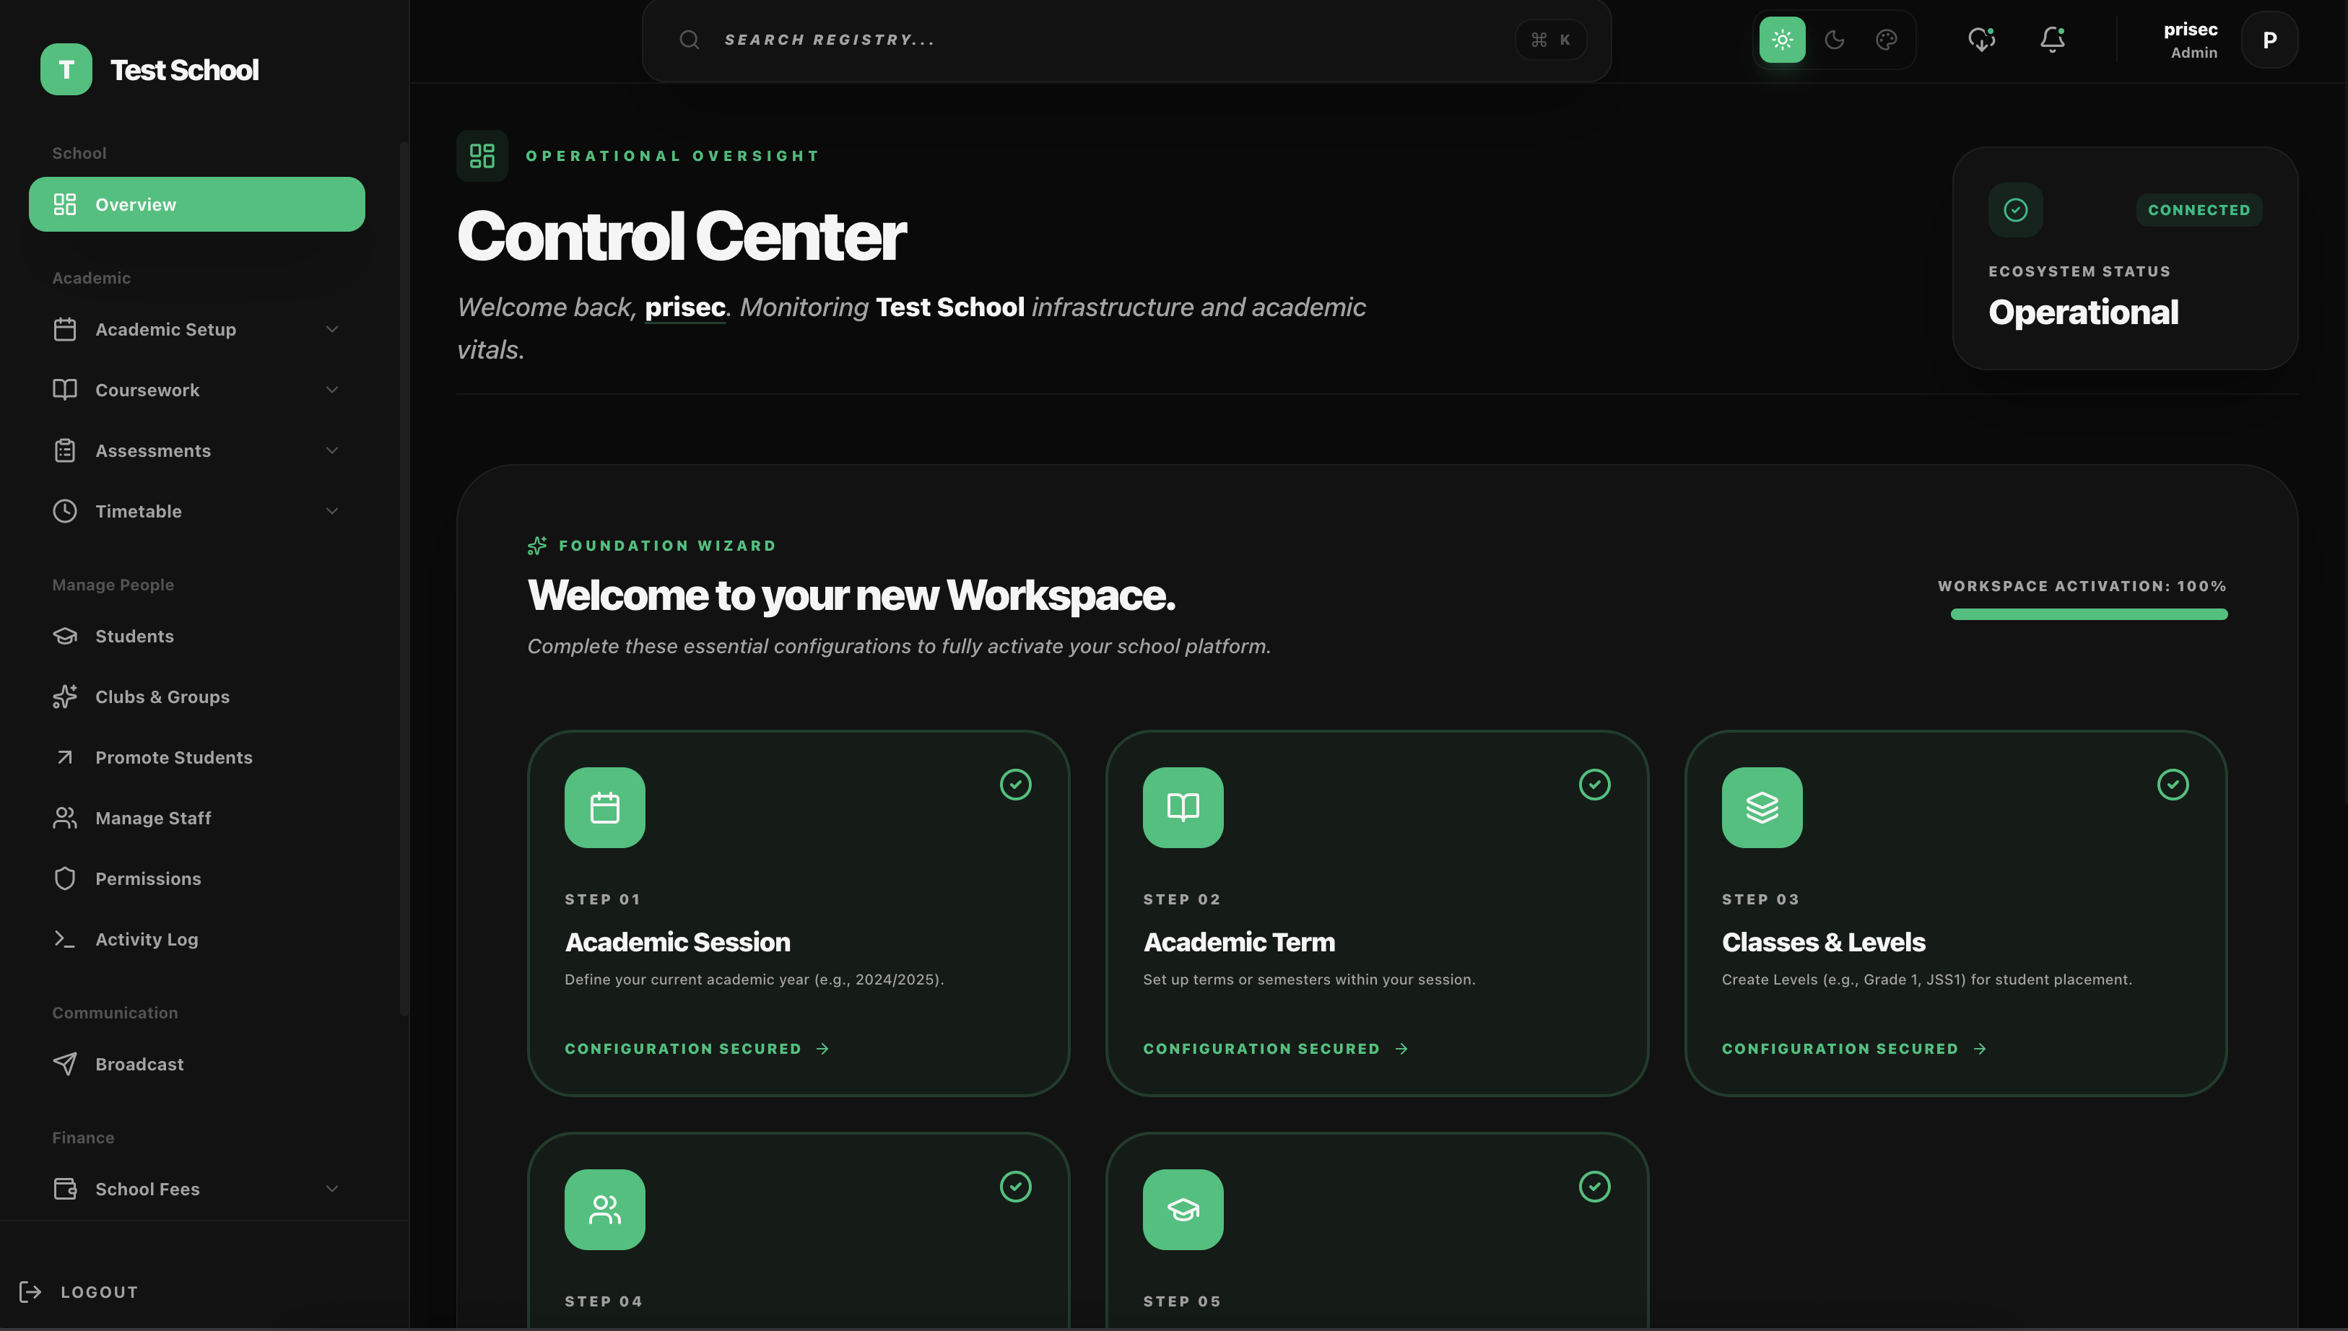The height and width of the screenshot is (1331, 2348).
Task: Click the Step 05 label
Action: (x=1182, y=1301)
